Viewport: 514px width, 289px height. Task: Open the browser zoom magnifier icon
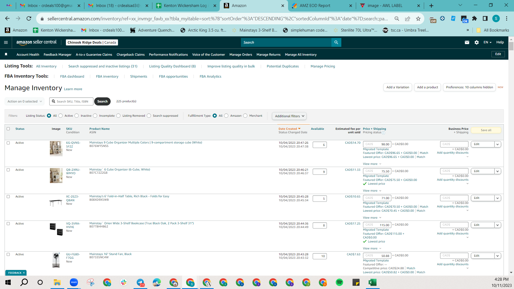coord(397,18)
